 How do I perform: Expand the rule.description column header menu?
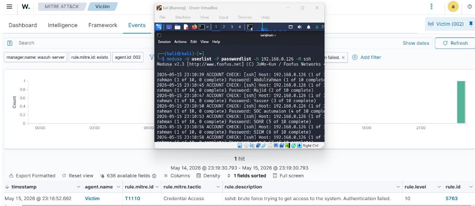click(398, 187)
